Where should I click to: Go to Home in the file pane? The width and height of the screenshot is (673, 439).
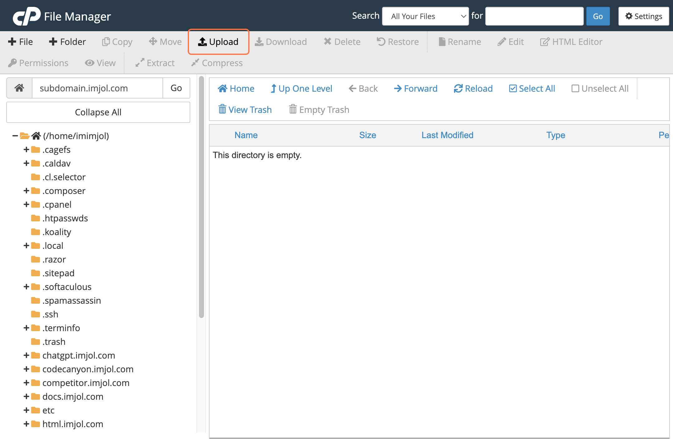click(236, 89)
